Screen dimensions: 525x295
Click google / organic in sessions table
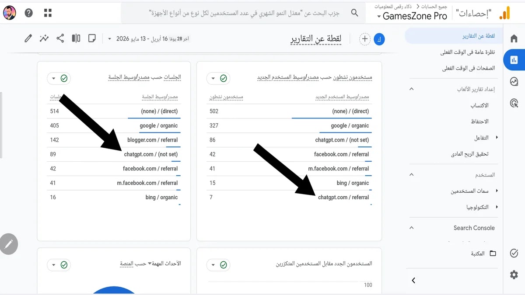click(159, 126)
